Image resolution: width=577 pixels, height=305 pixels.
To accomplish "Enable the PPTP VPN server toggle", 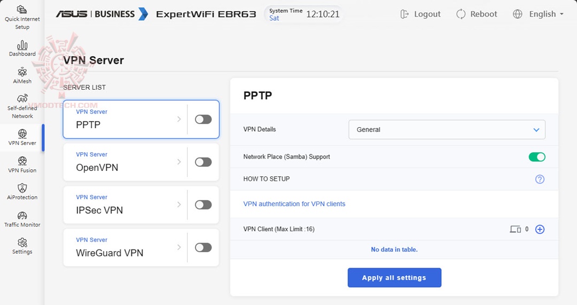I will point(203,119).
